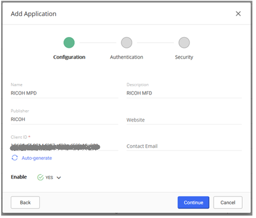Image resolution: width=256 pixels, height=218 pixels.
Task: Select the Security step label
Action: pos(184,57)
